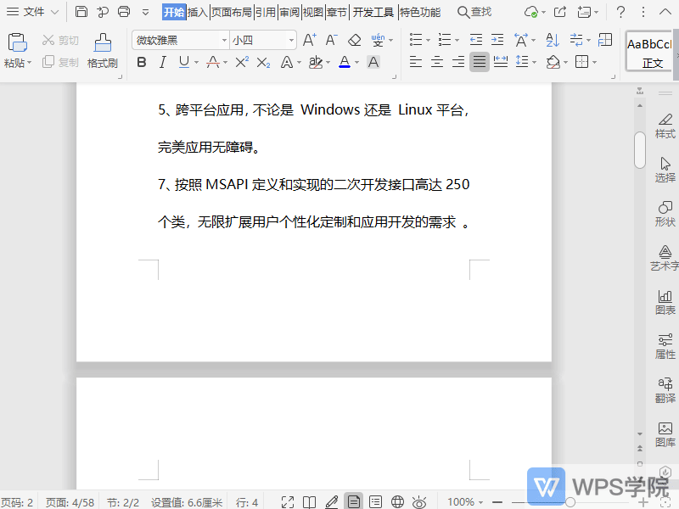Open the Gallery (图库) sidebar tool
Screen dimensions: 679x509
pos(665,434)
